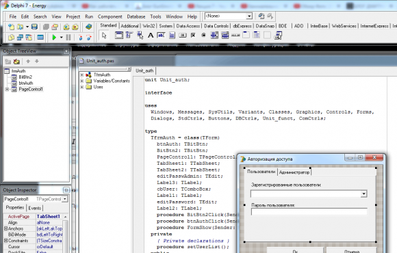Select btnAuth in Object TreeView
397x253 pixels.
[x=26, y=83]
